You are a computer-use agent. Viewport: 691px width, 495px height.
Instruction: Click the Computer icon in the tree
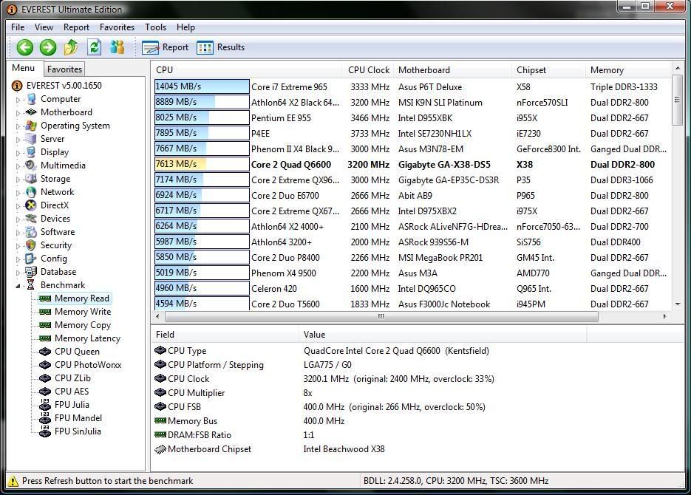[31, 99]
